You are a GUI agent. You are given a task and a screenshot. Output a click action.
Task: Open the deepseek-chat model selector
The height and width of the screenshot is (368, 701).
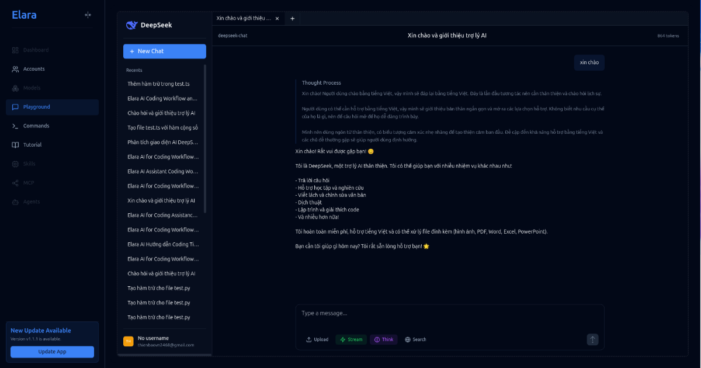(232, 36)
